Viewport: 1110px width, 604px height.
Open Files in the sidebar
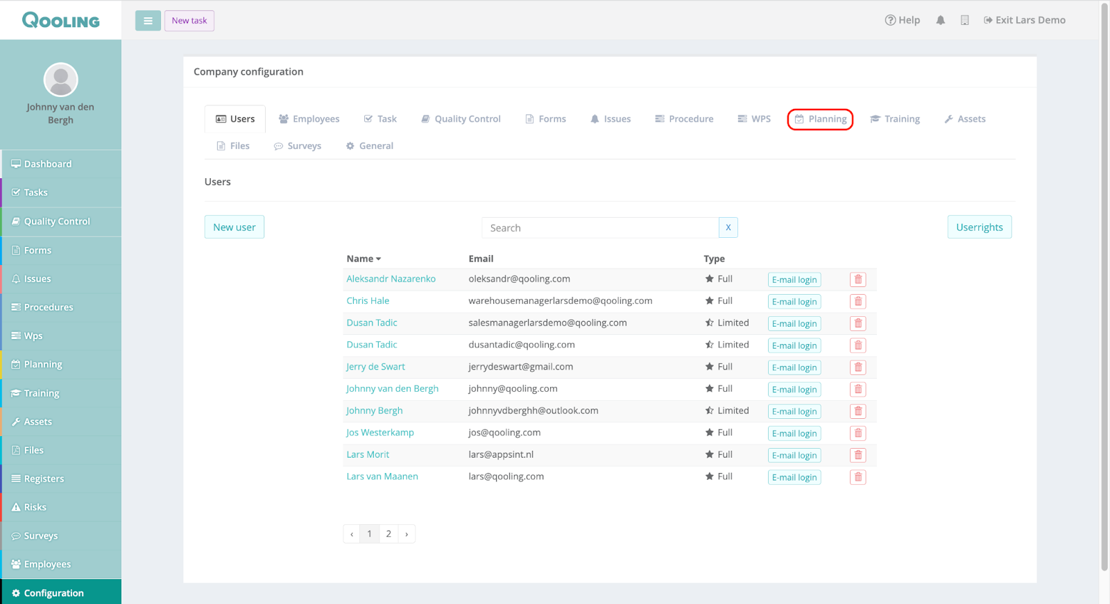(61, 450)
